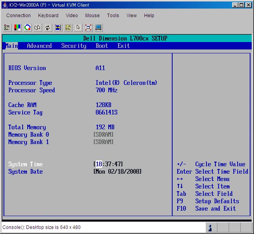254x234 pixels.
Task: Select the System Time hour field
Action: (99, 164)
